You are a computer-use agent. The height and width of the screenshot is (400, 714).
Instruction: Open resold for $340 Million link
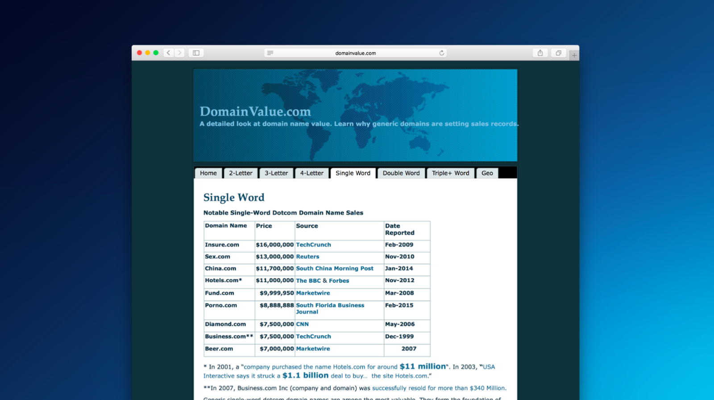click(439, 388)
